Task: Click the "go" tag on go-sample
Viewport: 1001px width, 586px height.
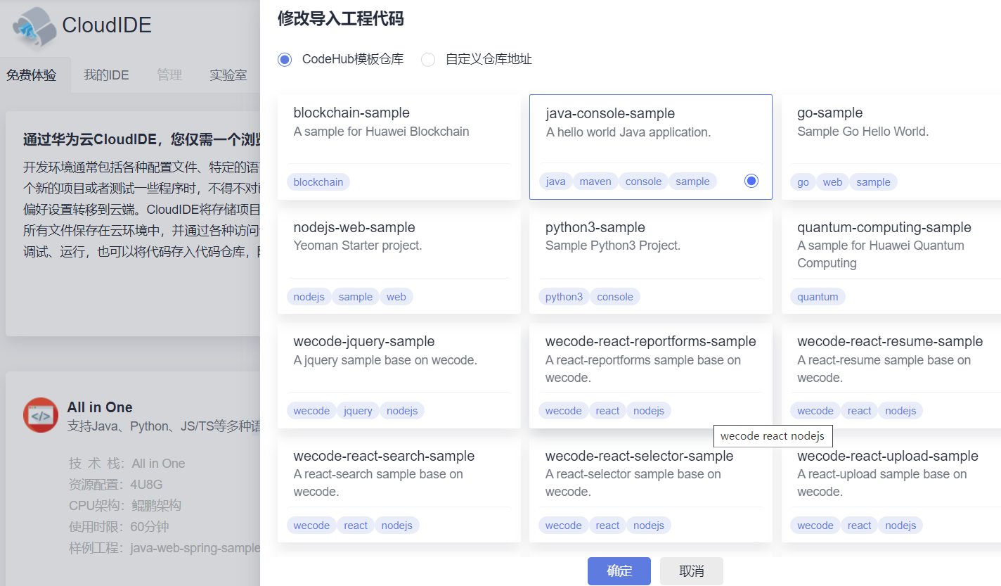Action: tap(803, 182)
